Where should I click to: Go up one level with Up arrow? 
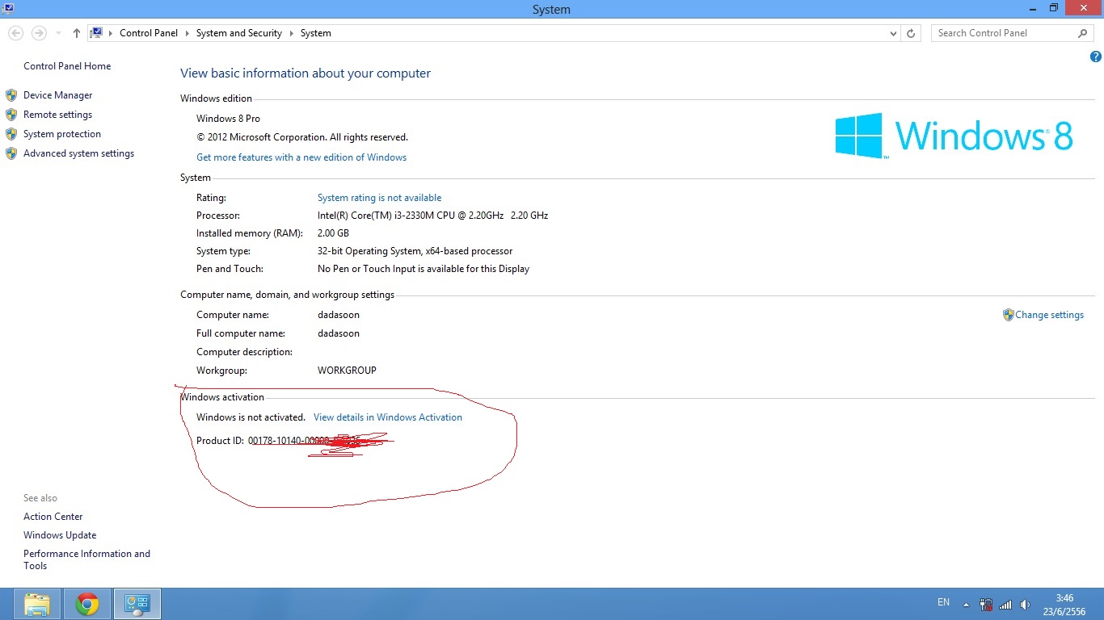tap(77, 33)
